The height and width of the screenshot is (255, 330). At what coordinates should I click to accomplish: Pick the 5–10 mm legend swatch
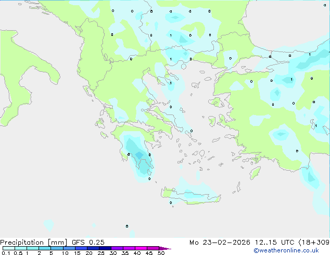(57, 248)
